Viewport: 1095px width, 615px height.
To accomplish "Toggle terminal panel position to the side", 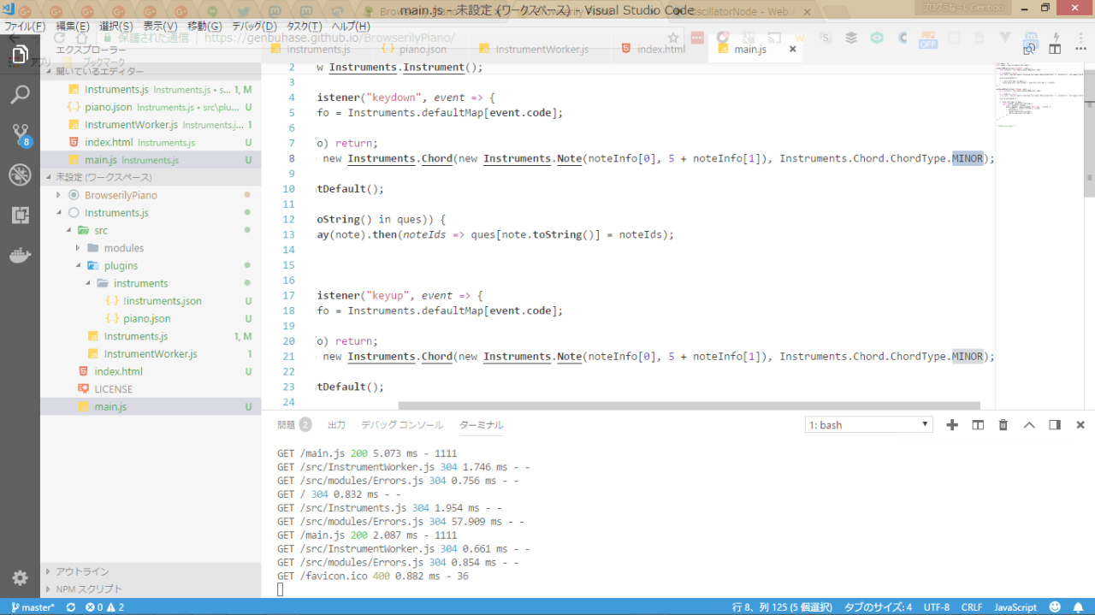I will click(1055, 425).
